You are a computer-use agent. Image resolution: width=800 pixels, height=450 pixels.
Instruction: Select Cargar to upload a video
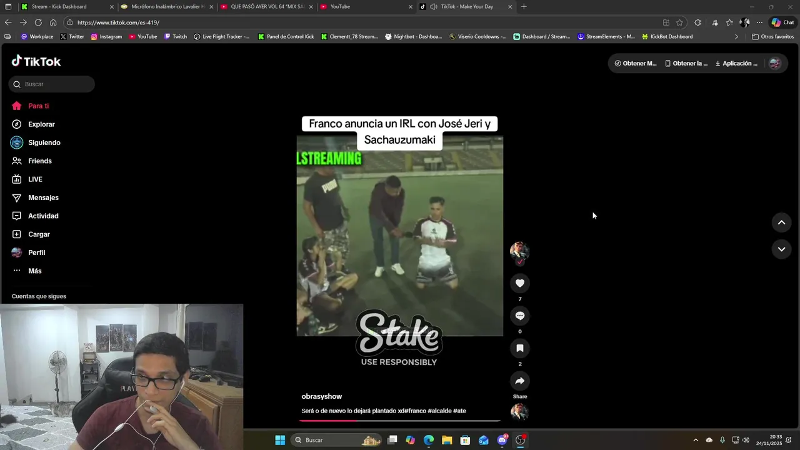31,234
